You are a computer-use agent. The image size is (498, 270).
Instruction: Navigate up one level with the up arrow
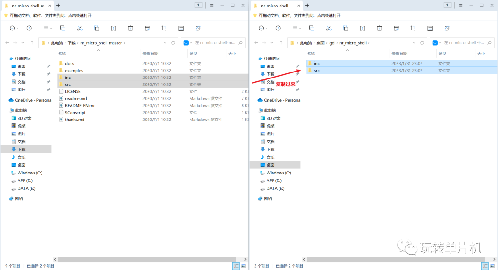pos(31,42)
